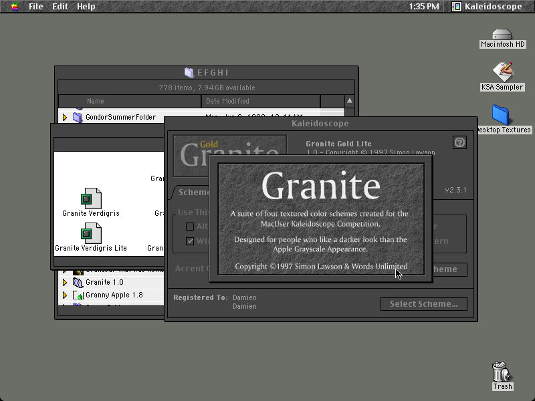Select the Desktop Textures folder icon
This screenshot has width=535, height=401.
[x=500, y=115]
